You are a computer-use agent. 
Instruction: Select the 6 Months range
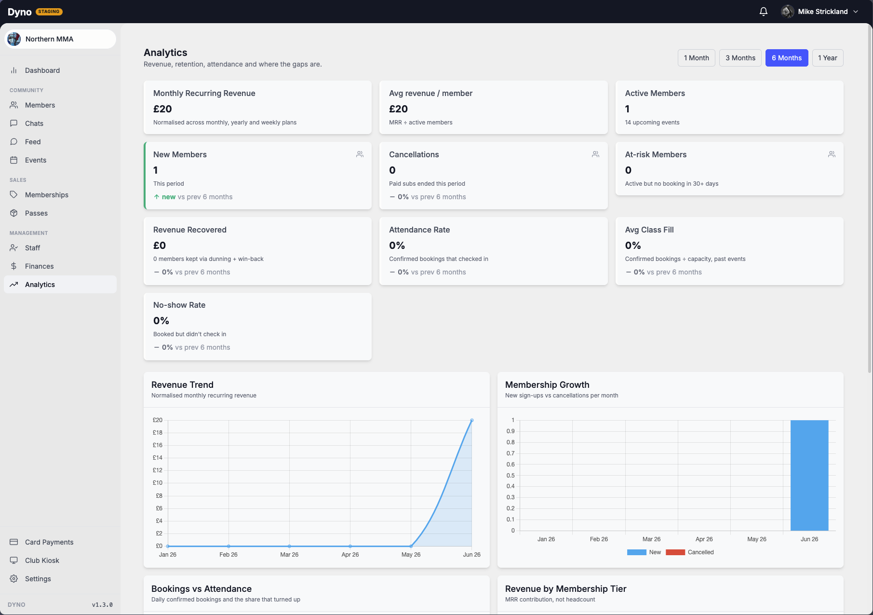tap(787, 58)
